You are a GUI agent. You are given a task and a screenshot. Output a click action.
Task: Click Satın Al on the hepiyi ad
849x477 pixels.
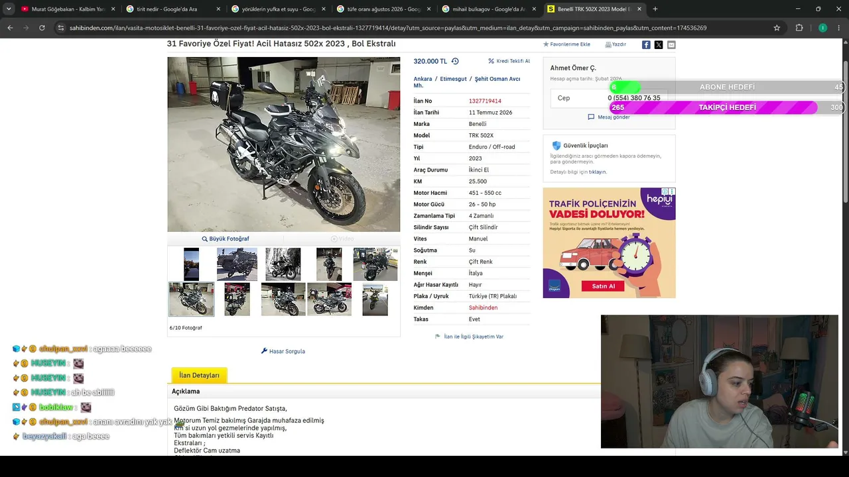point(603,286)
